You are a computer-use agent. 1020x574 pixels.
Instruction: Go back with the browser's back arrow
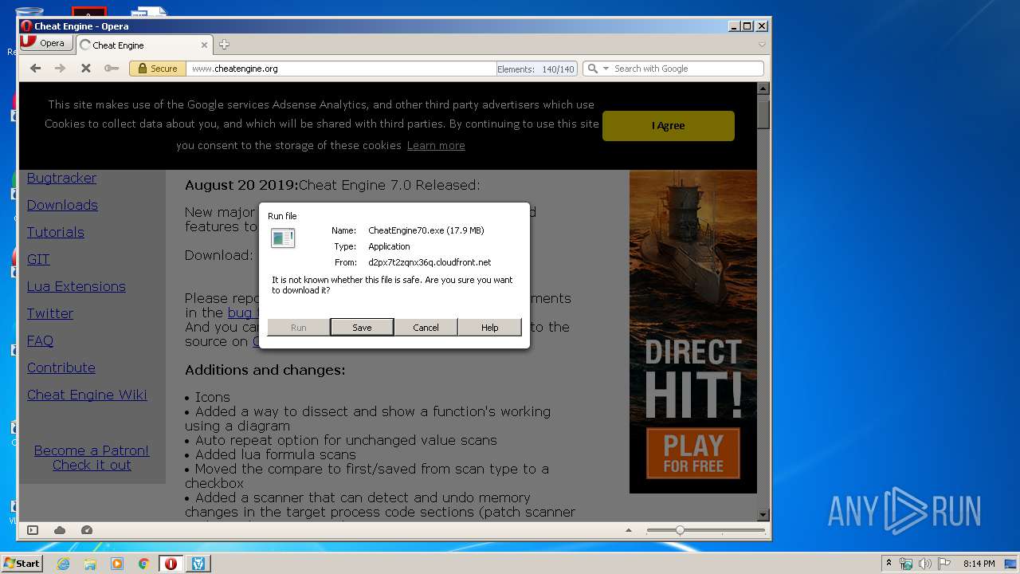pos(35,69)
